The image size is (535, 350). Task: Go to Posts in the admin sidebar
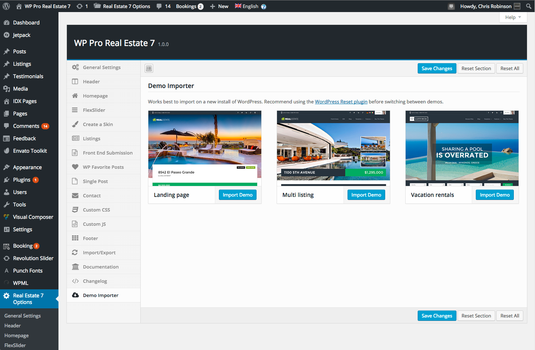[29, 52]
